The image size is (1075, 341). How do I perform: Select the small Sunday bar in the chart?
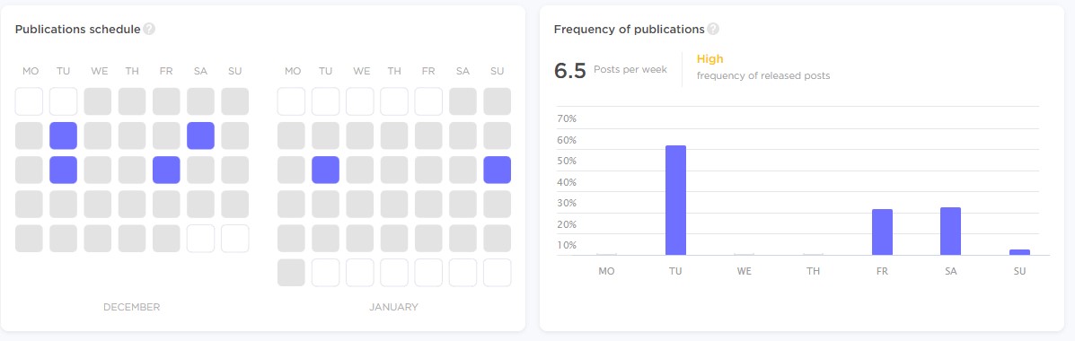tap(1019, 253)
